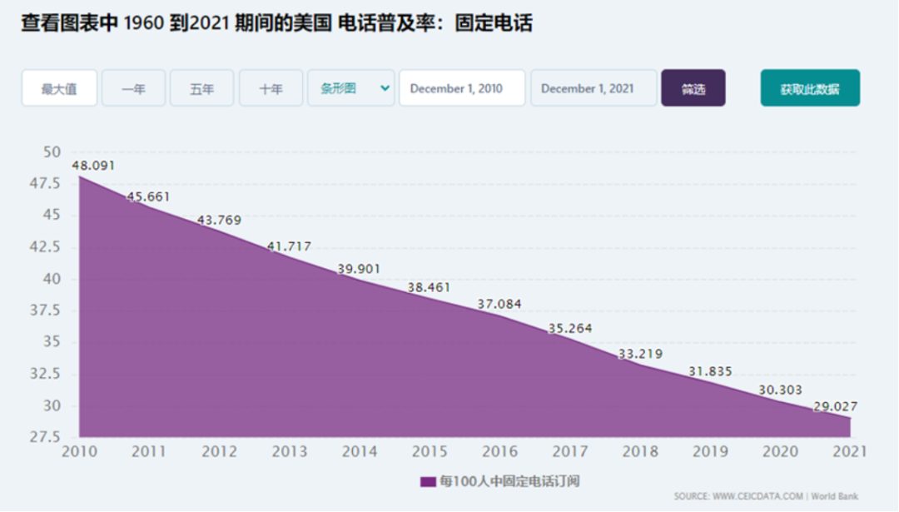Click the 32.5 y-axis label

(45, 374)
